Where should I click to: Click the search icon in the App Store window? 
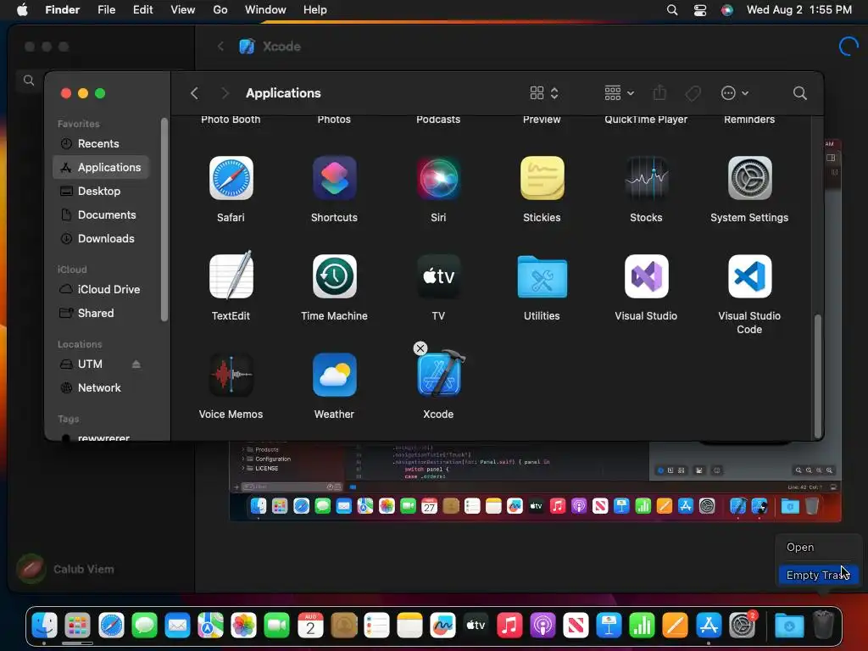(29, 81)
